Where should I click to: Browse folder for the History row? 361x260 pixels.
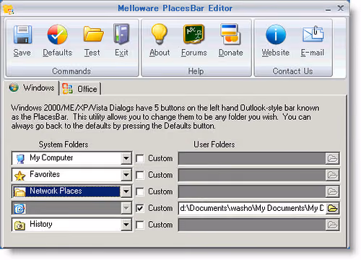coord(332,225)
